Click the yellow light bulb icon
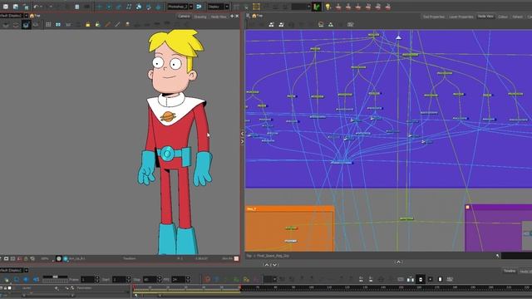 tap(328, 7)
